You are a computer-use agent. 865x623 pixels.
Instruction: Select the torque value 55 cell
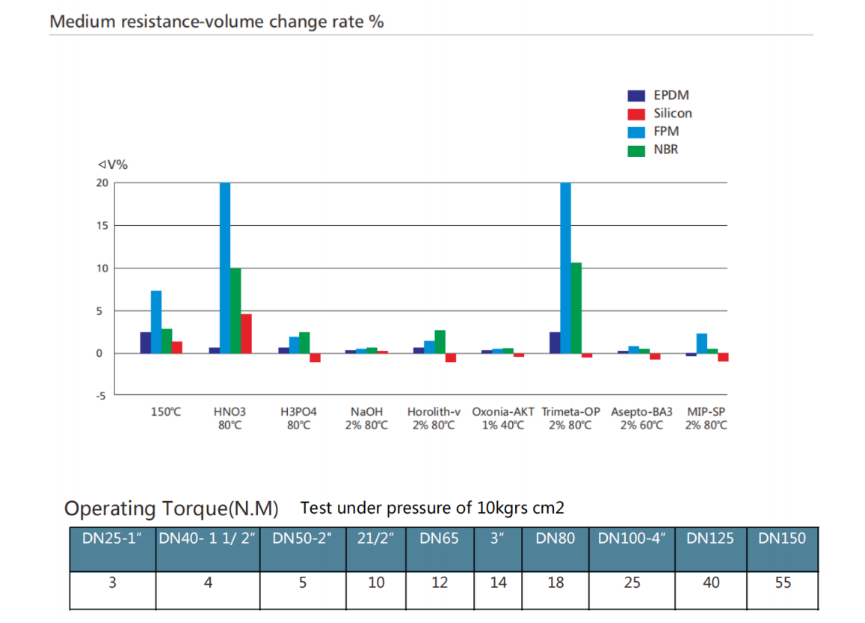pyautogui.click(x=783, y=583)
